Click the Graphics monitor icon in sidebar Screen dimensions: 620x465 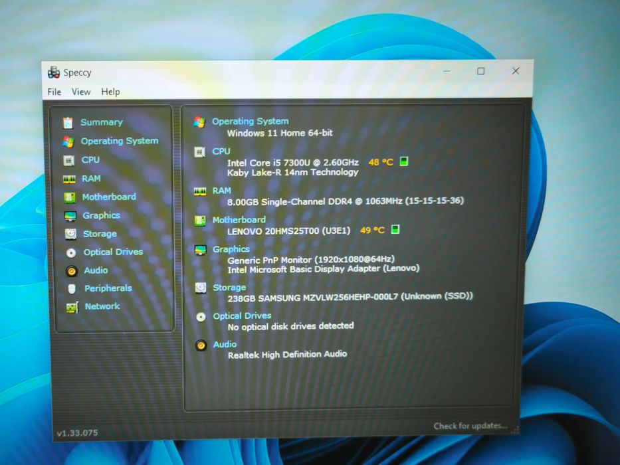point(70,216)
